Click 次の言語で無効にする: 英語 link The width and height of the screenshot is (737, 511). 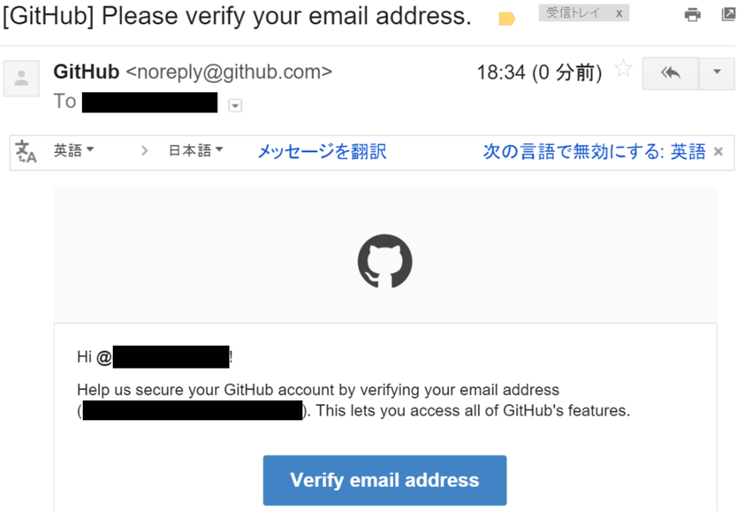(x=594, y=151)
